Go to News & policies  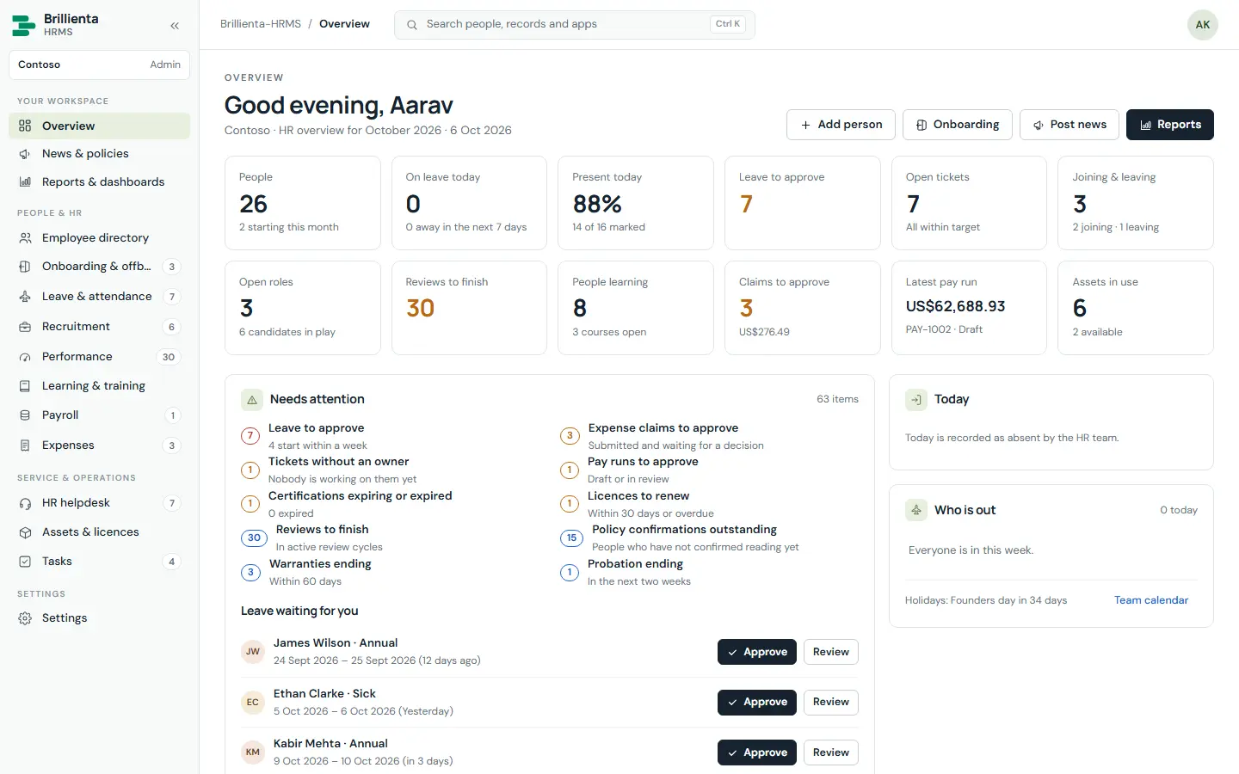tap(99, 154)
